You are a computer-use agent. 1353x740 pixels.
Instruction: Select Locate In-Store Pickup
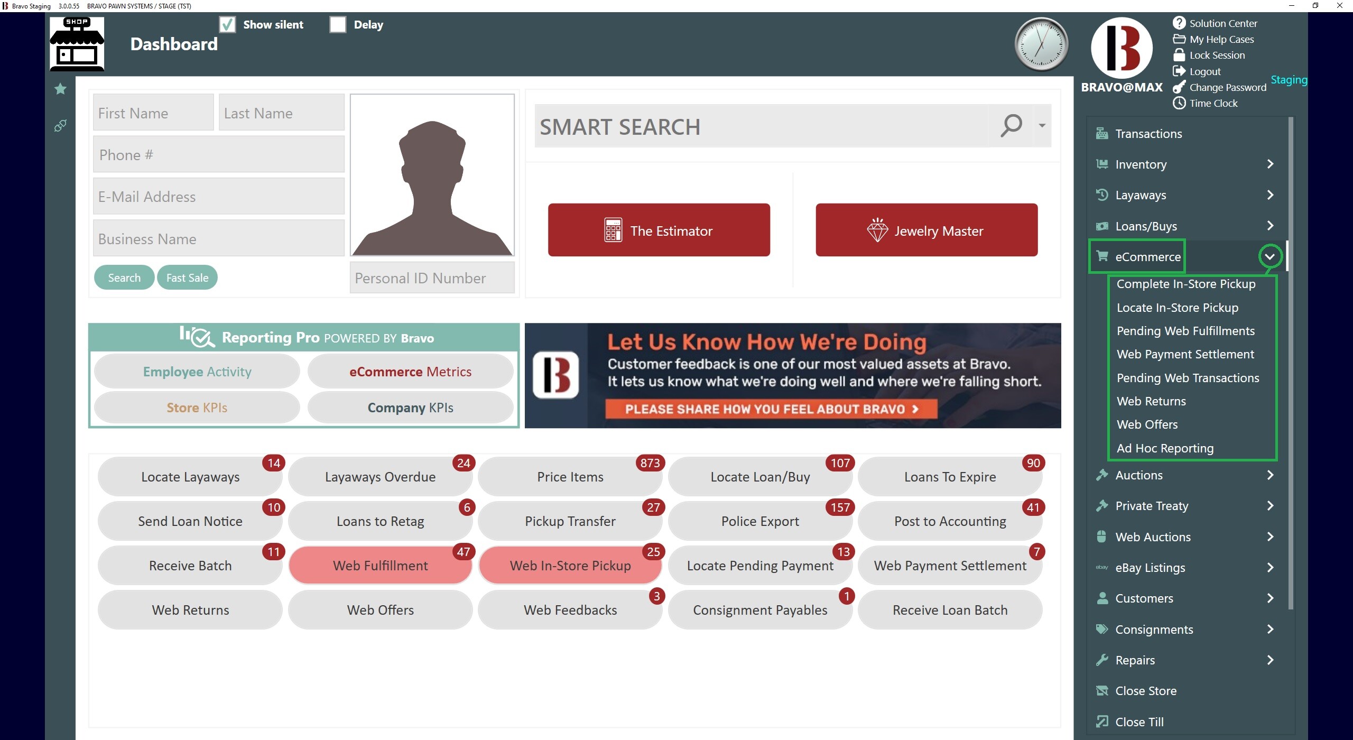pos(1178,308)
